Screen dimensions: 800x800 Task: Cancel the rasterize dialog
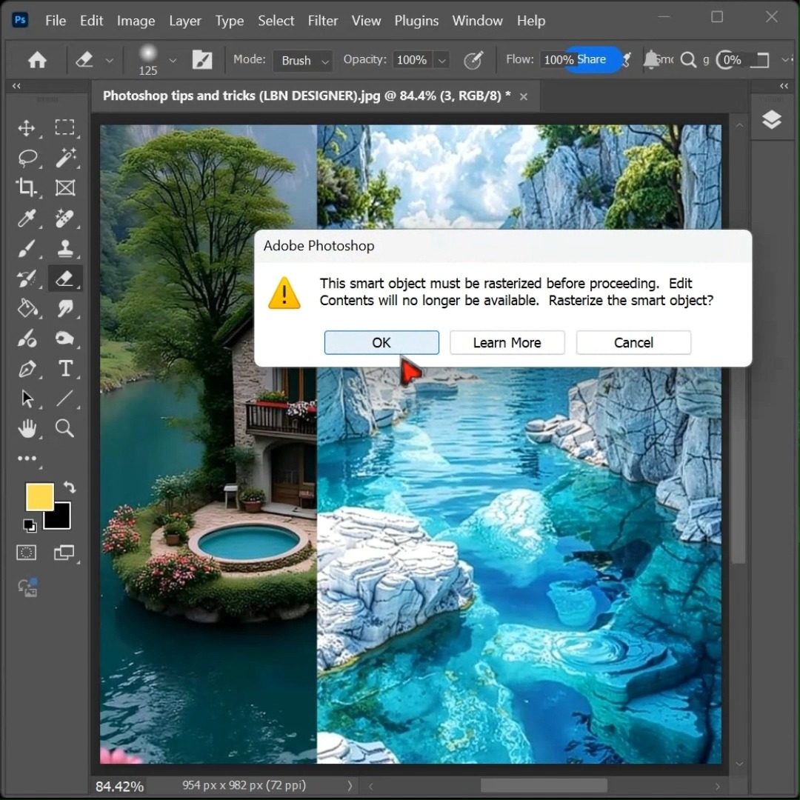pyautogui.click(x=633, y=342)
